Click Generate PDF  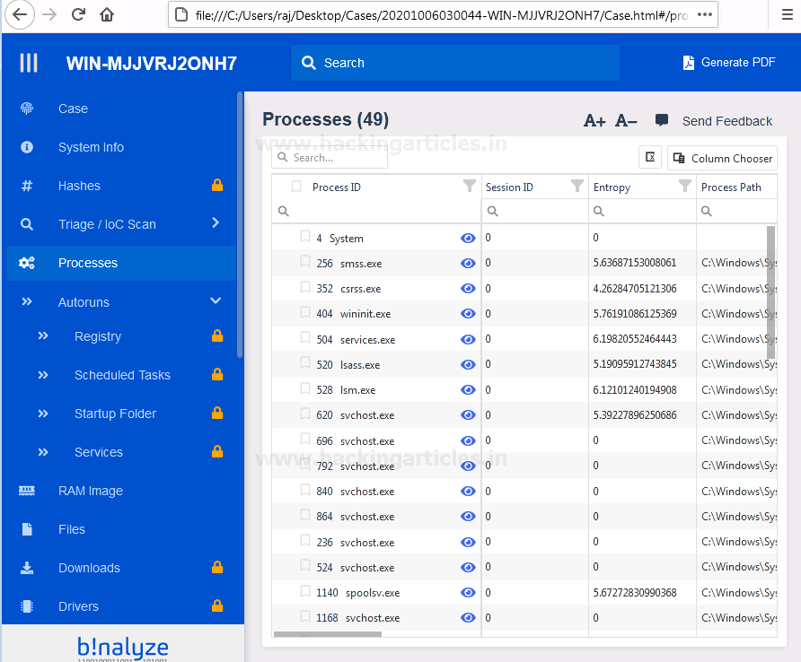729,63
